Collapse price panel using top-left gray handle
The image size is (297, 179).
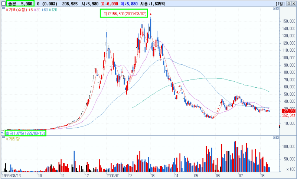(x=3, y=8)
